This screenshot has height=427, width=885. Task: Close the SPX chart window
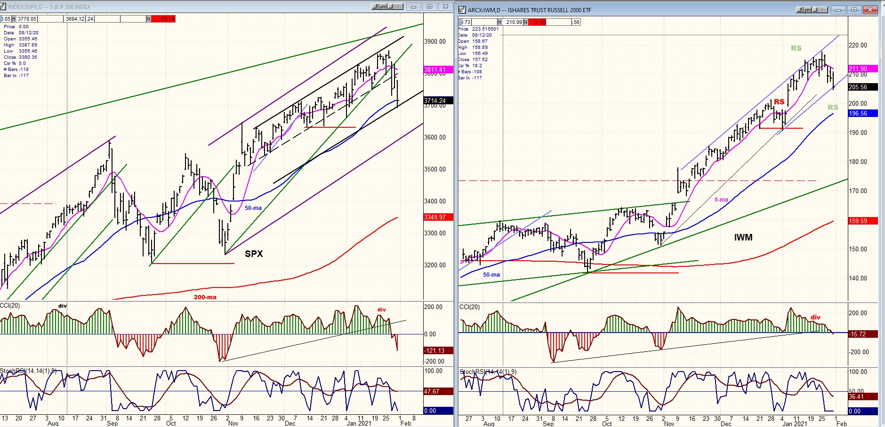(445, 7)
